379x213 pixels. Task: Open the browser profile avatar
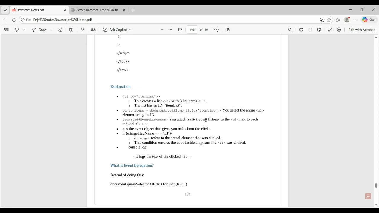pos(347,20)
